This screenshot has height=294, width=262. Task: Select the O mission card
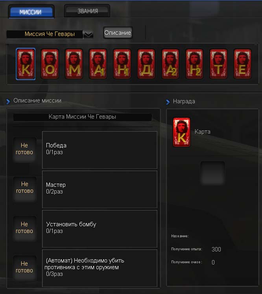point(50,64)
